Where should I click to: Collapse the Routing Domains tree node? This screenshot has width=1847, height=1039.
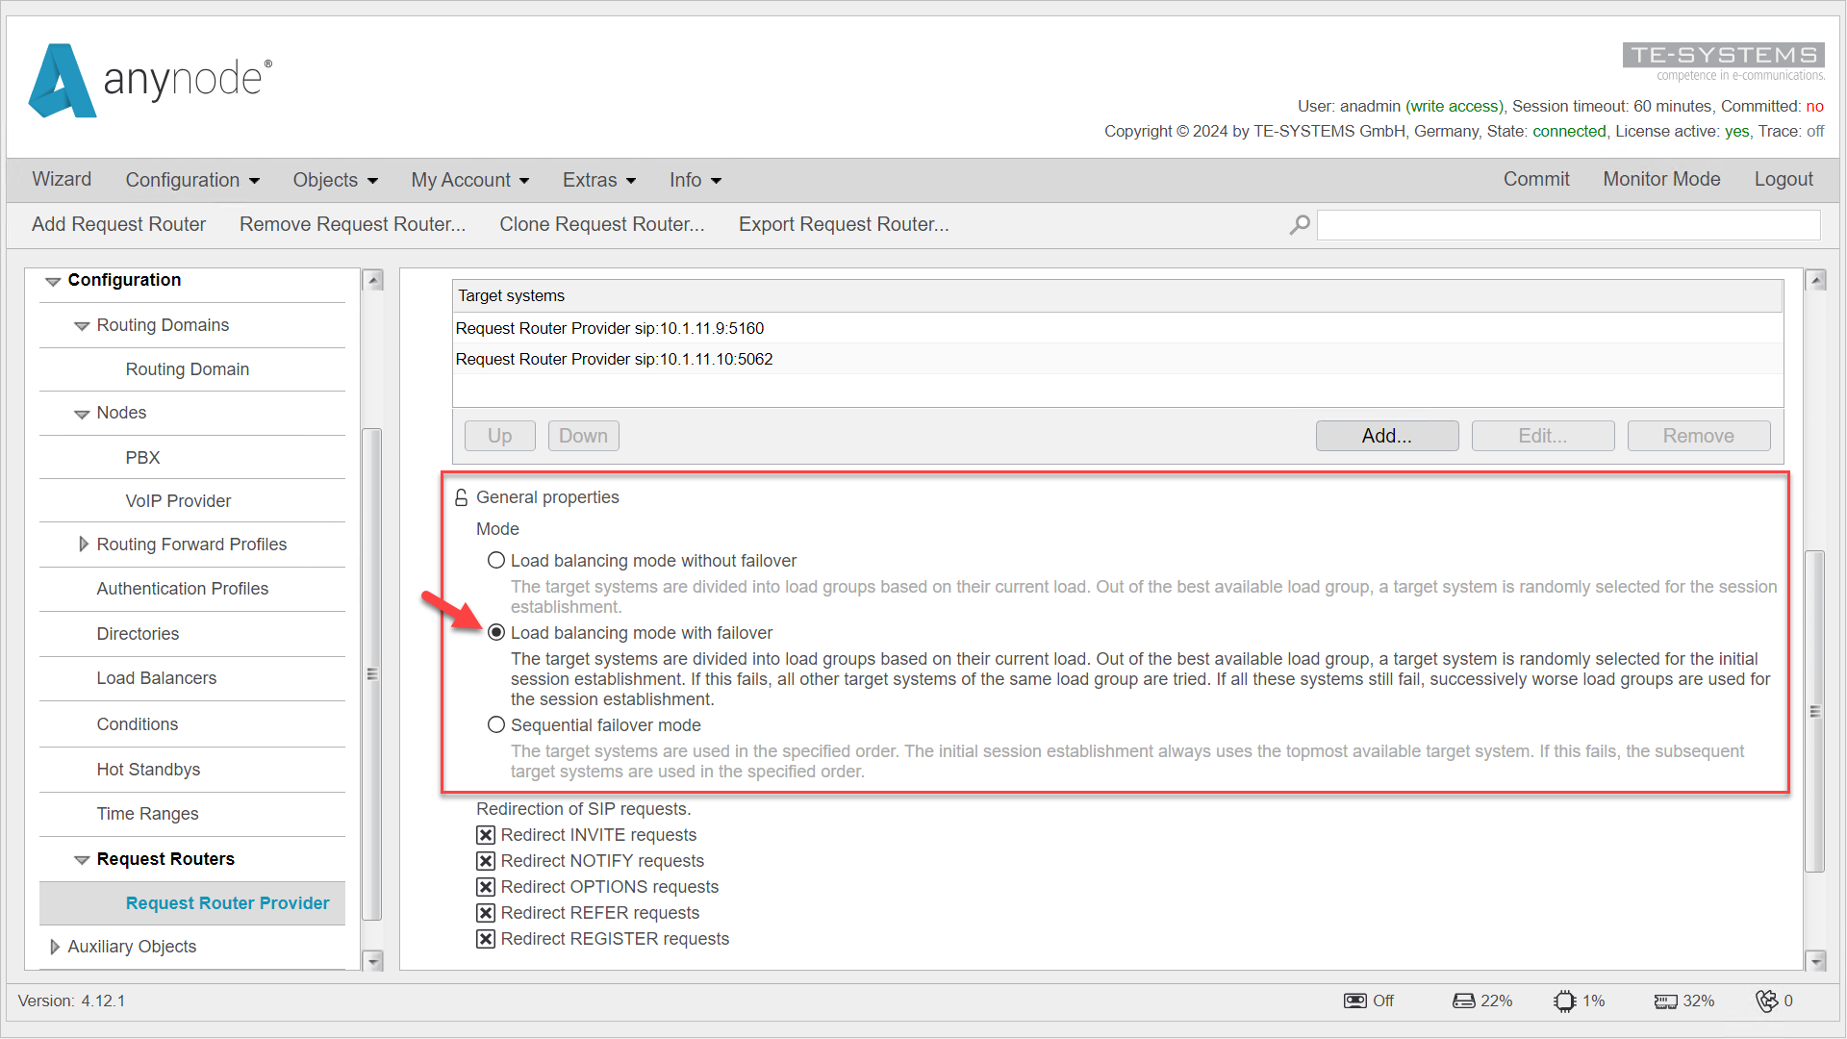click(82, 326)
